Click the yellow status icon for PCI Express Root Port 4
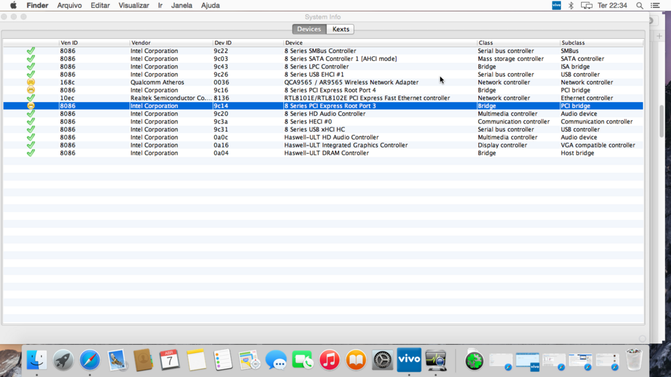 [x=31, y=91]
